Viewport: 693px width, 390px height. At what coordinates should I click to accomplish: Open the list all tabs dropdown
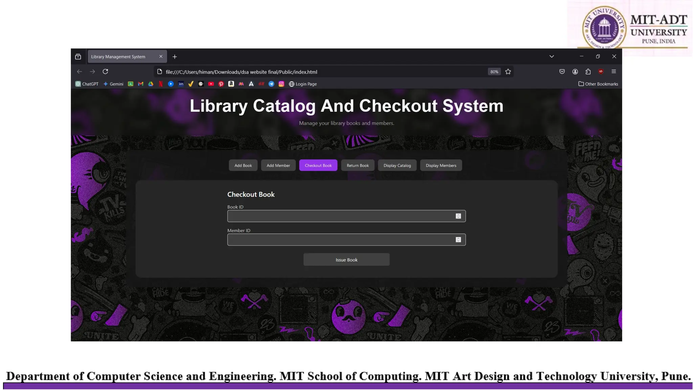(x=552, y=57)
